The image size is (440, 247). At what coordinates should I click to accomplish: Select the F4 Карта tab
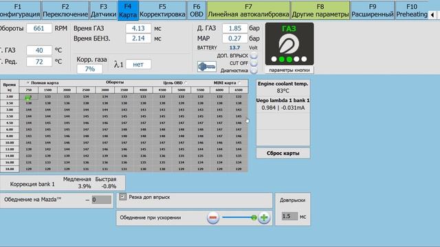[x=128, y=10]
